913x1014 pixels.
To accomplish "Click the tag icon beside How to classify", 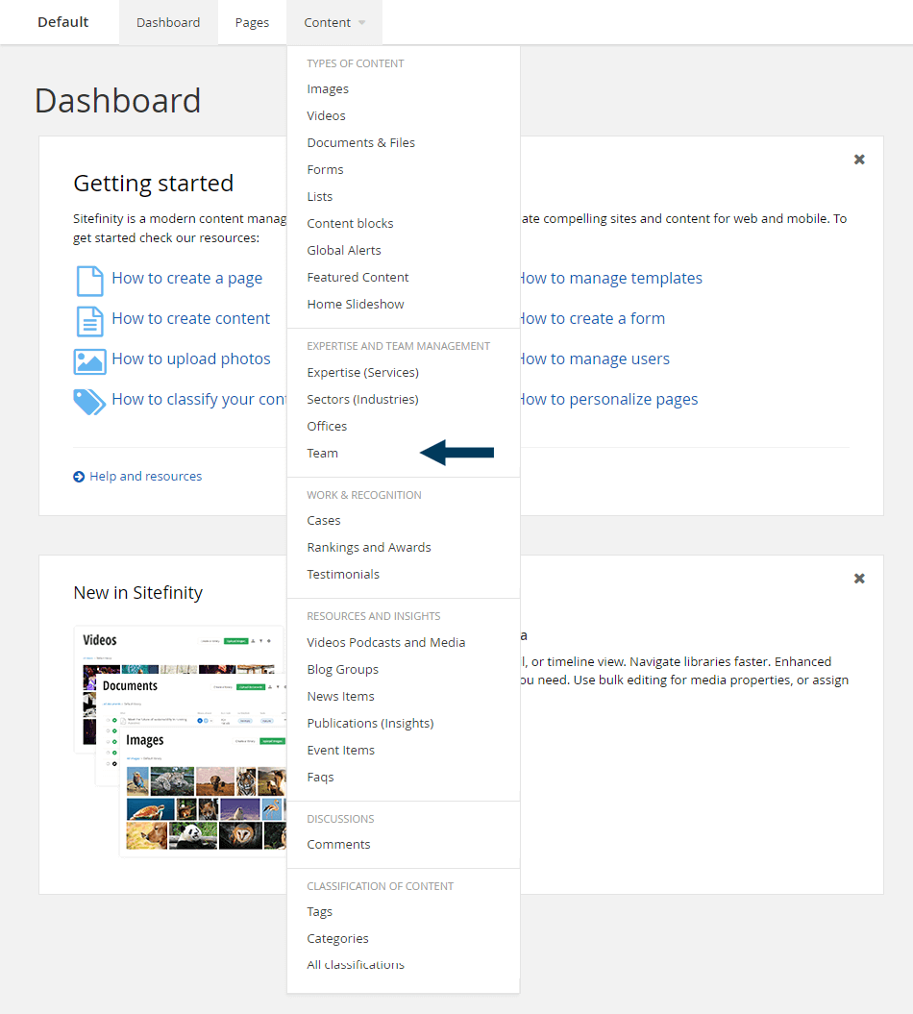I will [90, 402].
